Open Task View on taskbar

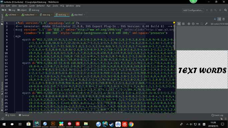[x=20, y=124]
